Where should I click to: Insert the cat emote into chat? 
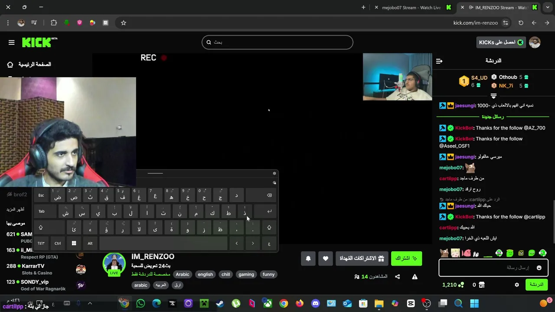[444, 253]
